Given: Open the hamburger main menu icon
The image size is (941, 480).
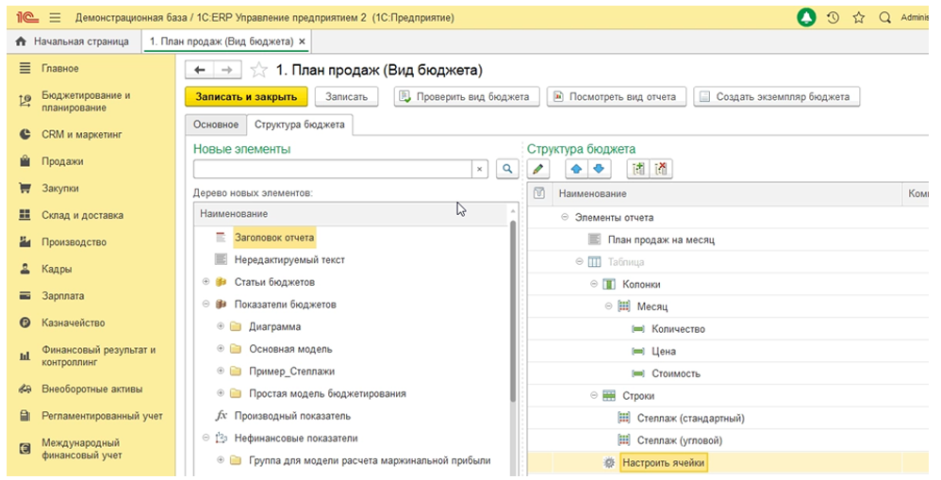Looking at the screenshot, I should click(x=55, y=17).
